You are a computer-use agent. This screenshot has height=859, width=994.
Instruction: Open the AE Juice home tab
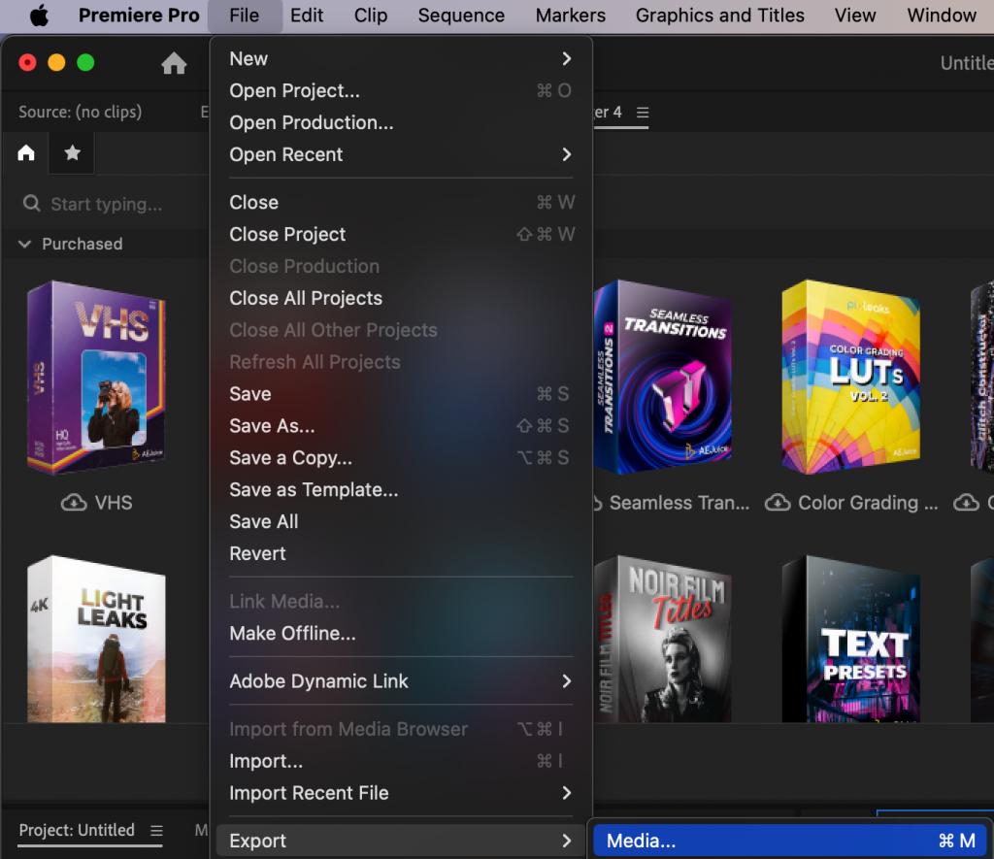pyautogui.click(x=25, y=152)
